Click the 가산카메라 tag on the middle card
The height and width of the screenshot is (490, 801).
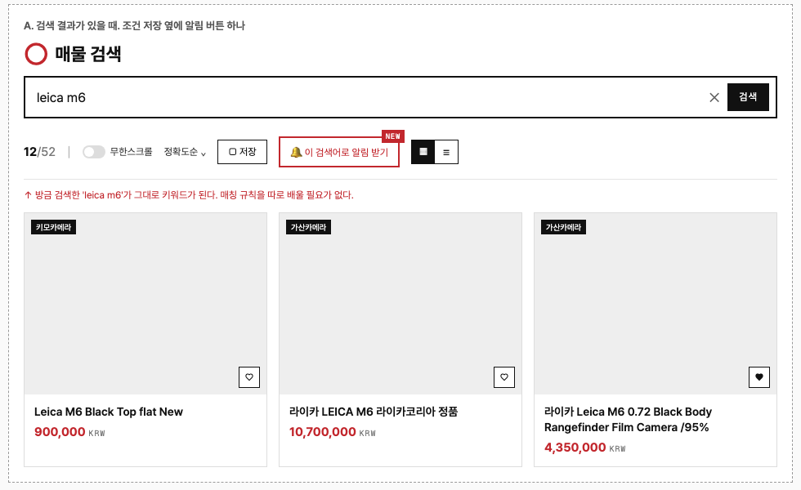coord(309,227)
